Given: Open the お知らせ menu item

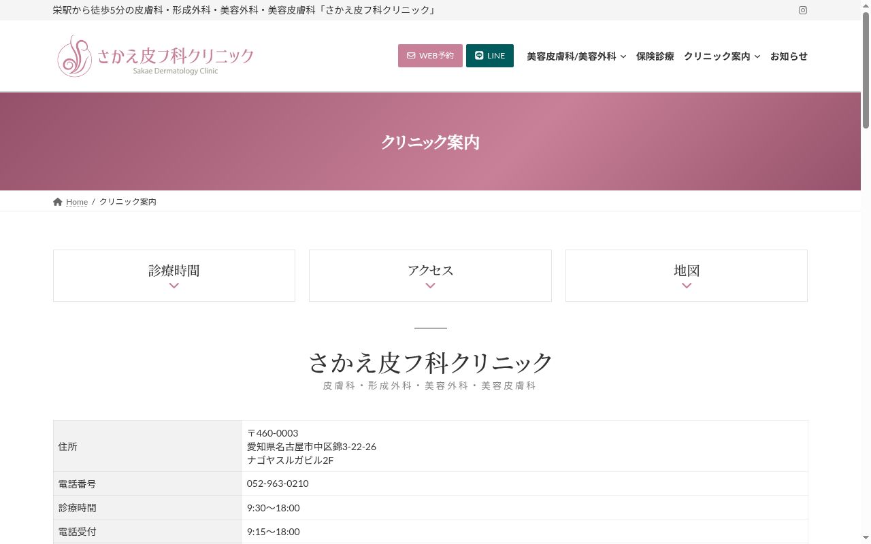Looking at the screenshot, I should [x=789, y=56].
